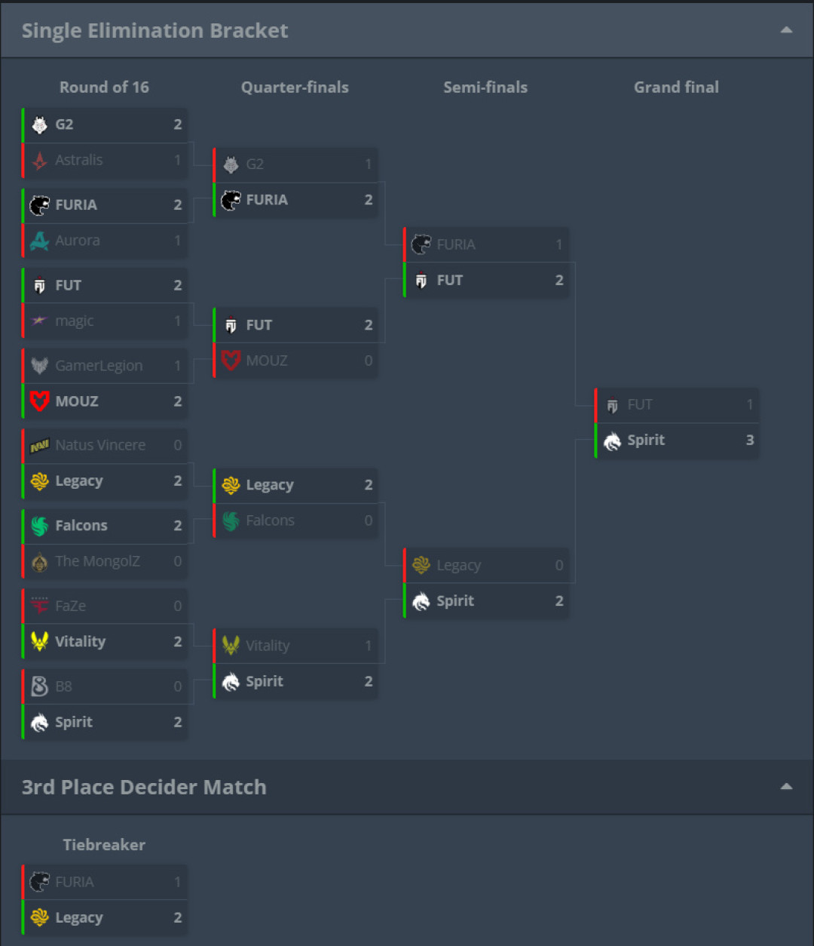Click the Single Elimination Bracket header title
This screenshot has height=946, width=814.
[x=155, y=31]
